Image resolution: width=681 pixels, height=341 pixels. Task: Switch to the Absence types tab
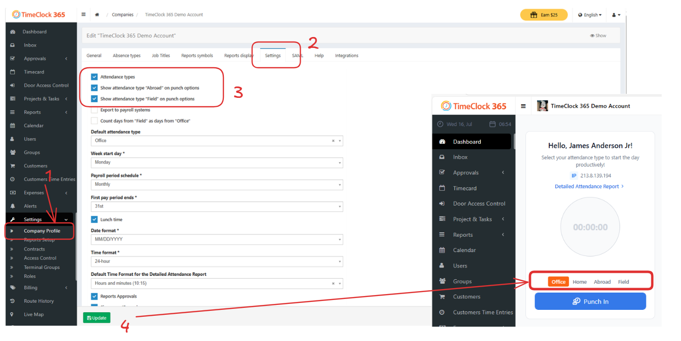(126, 56)
